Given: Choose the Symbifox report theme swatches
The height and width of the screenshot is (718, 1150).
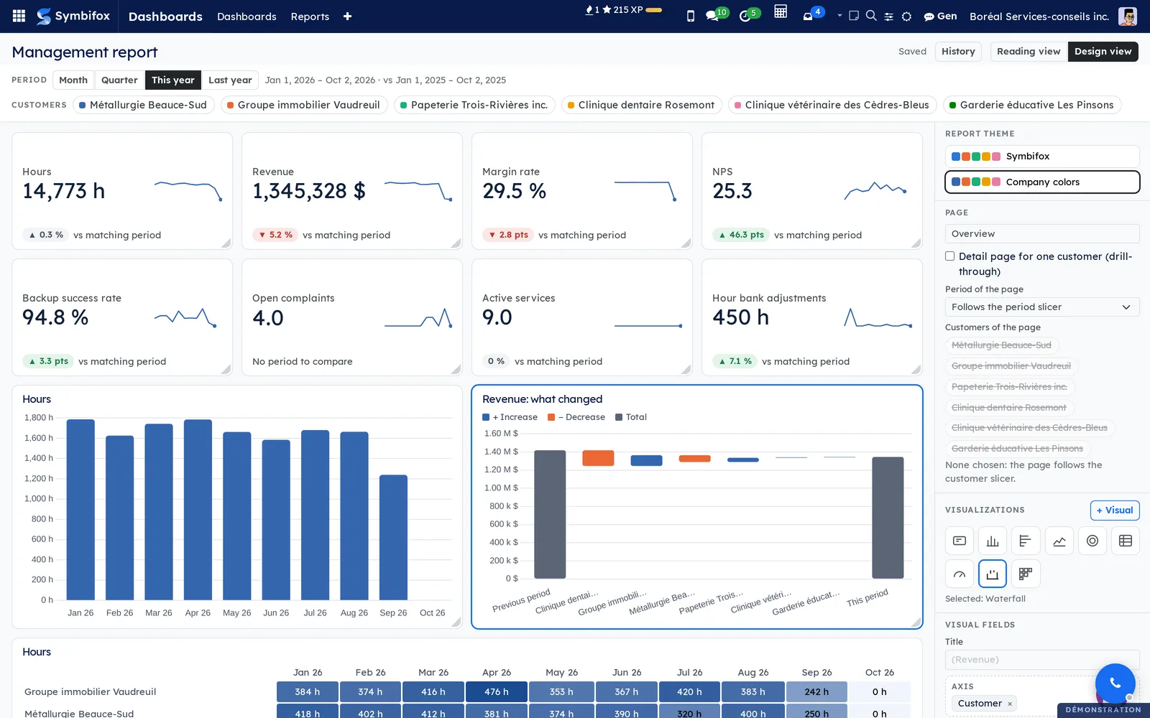Looking at the screenshot, I should click(1042, 157).
